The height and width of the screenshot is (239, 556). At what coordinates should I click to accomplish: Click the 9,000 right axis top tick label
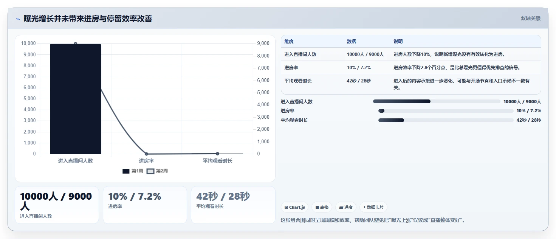263,43
